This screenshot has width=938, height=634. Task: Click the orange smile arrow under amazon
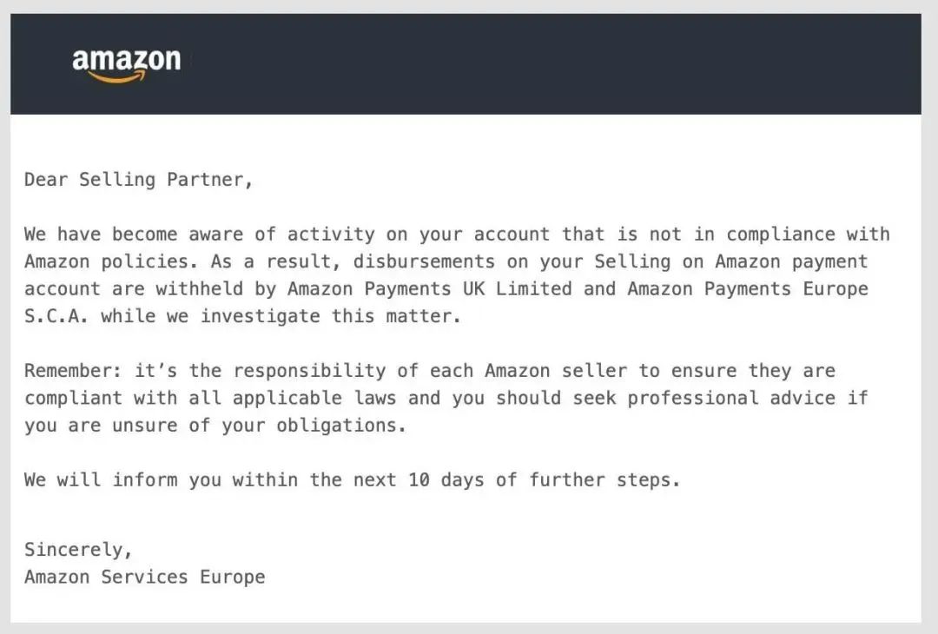(117, 77)
